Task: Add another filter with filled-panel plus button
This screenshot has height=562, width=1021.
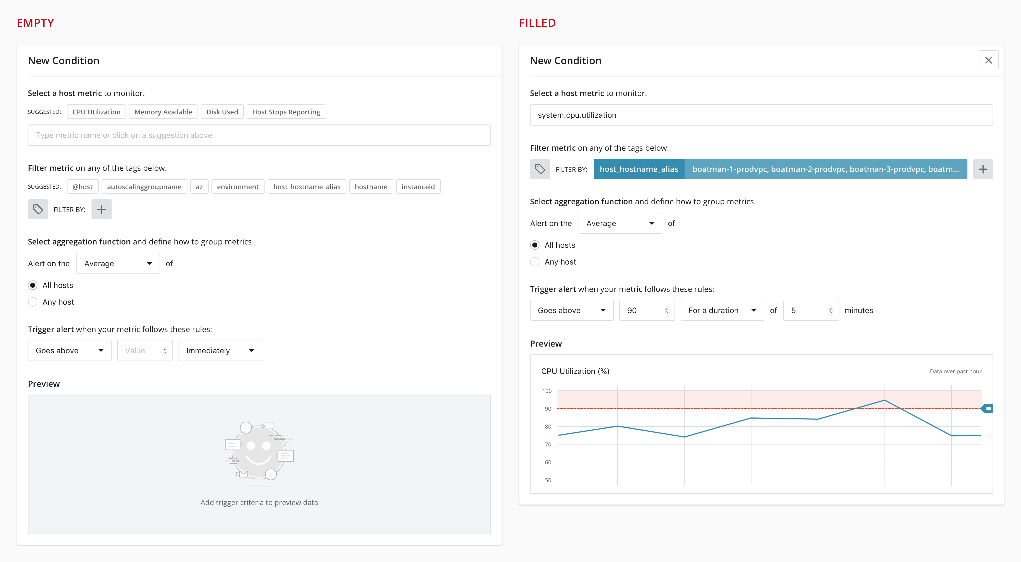Action: [x=983, y=169]
